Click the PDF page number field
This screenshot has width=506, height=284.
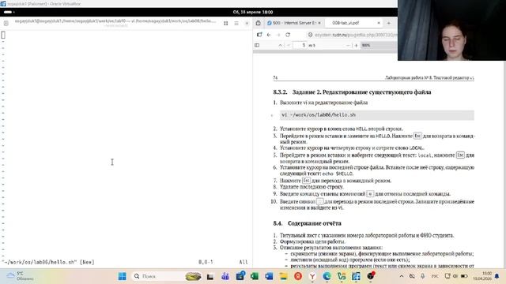point(300,46)
